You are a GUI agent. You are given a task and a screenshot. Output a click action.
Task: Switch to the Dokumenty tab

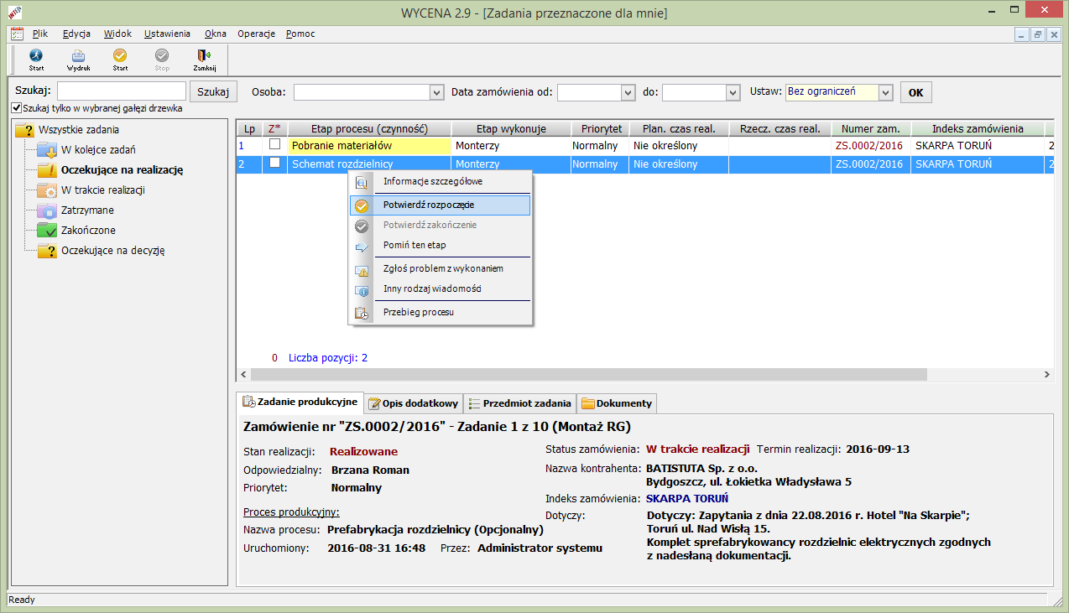(x=617, y=403)
